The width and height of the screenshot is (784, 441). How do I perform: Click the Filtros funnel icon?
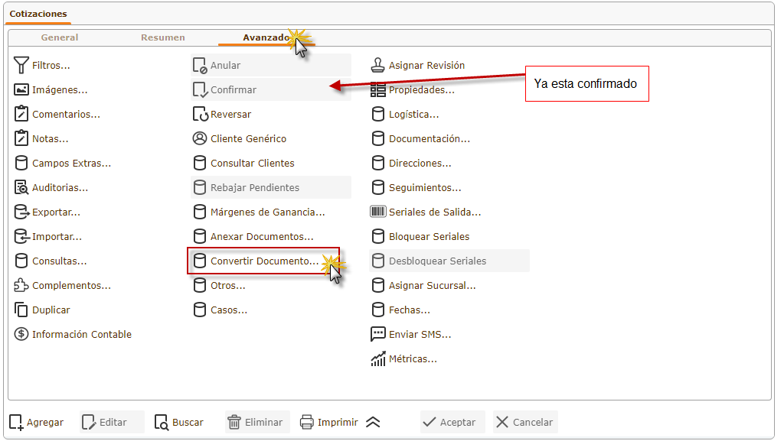tap(21, 66)
